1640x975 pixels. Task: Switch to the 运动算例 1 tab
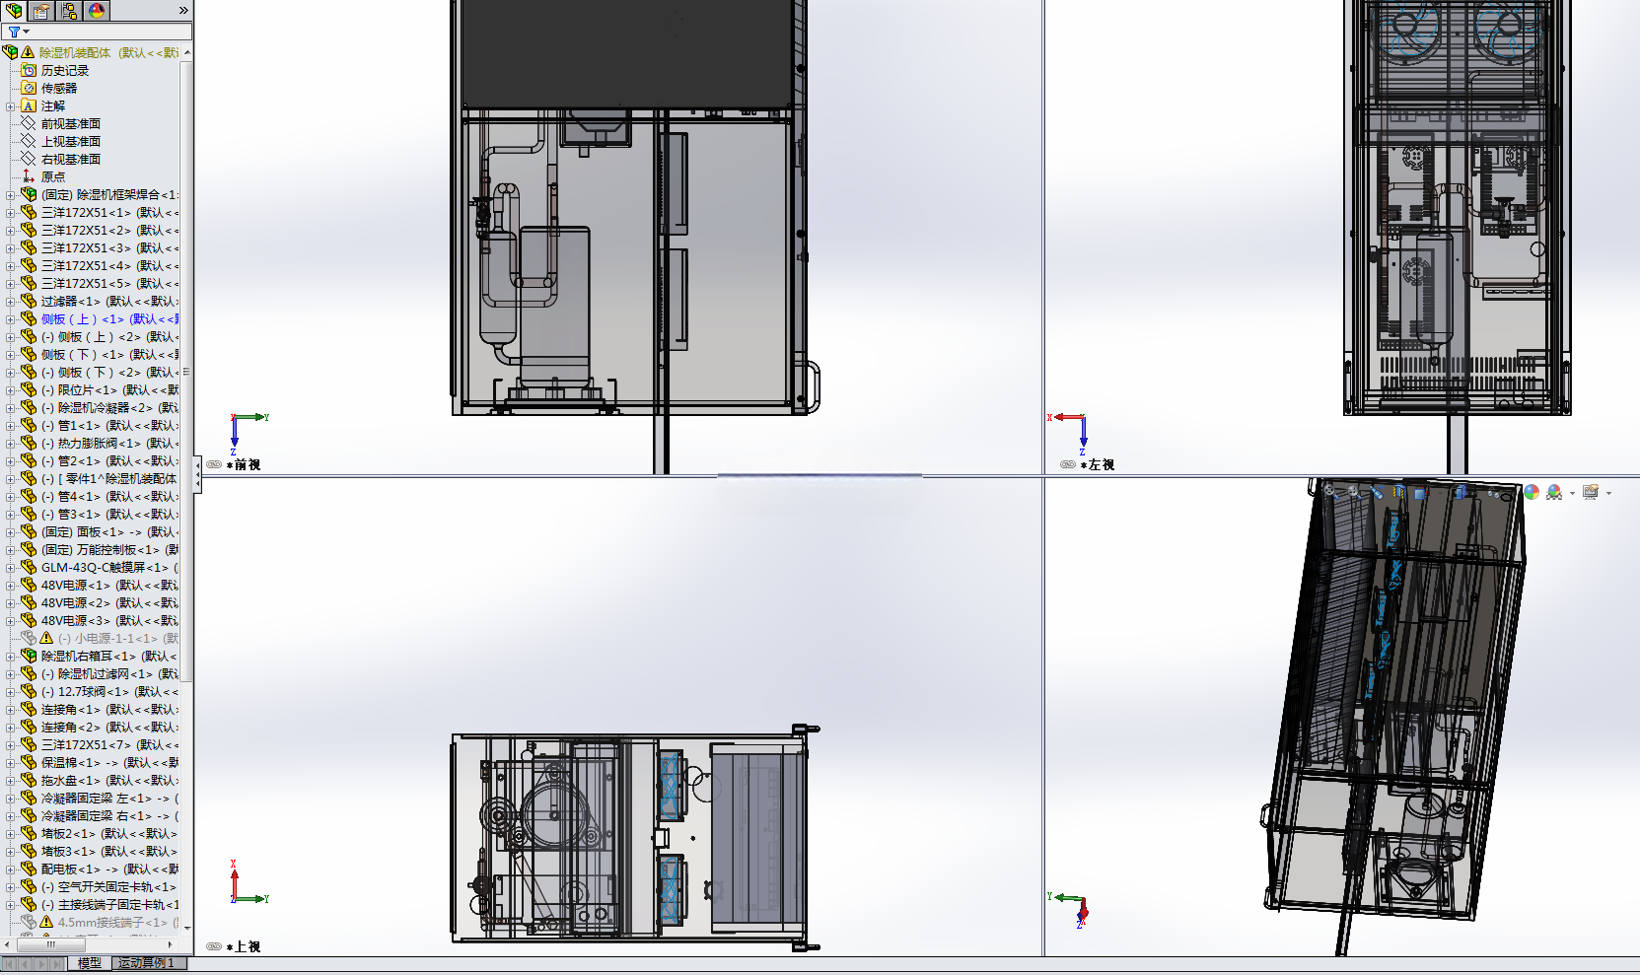(x=146, y=963)
